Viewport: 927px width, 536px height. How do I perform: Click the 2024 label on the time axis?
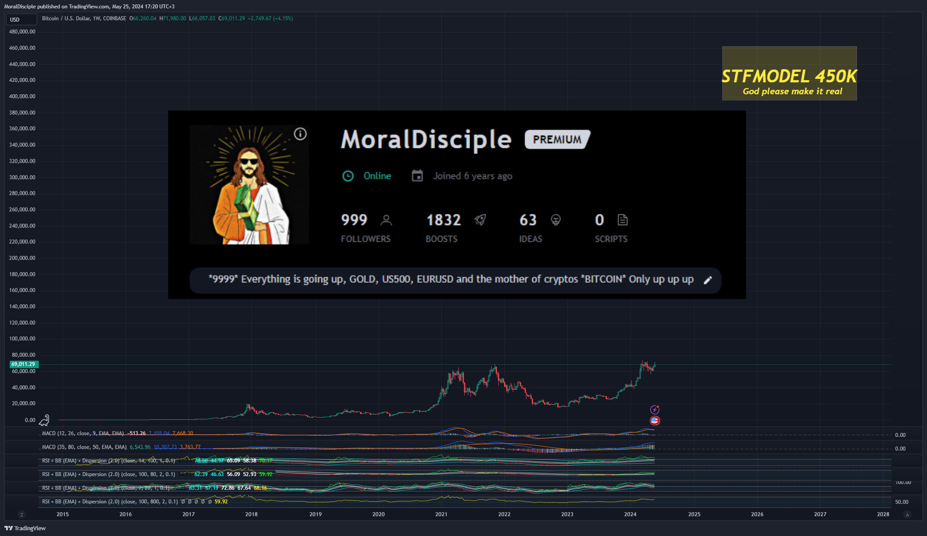[630, 514]
